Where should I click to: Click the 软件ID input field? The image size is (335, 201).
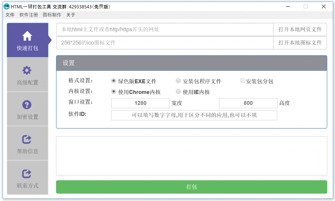[x=194, y=115]
